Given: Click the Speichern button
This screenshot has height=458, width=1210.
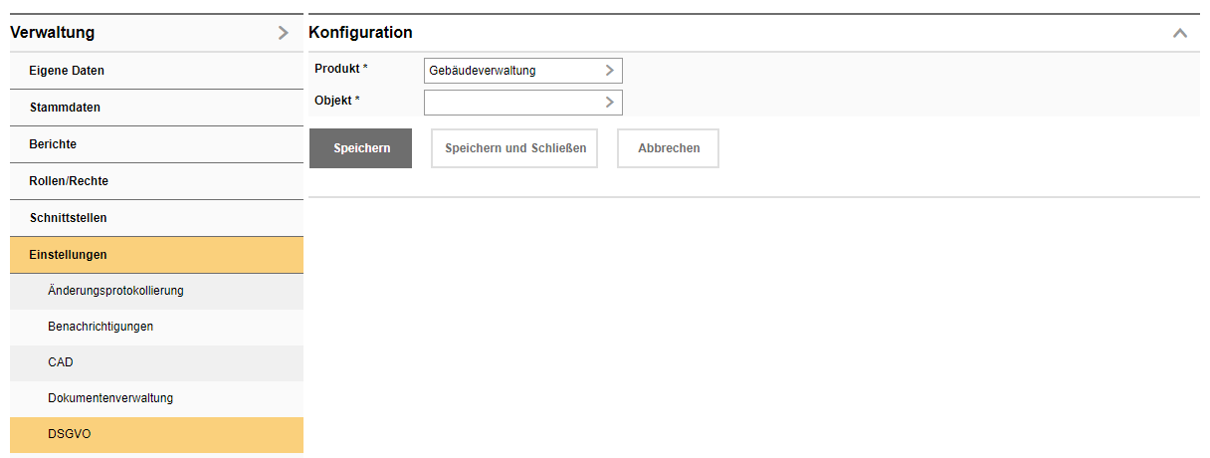Looking at the screenshot, I should point(360,148).
